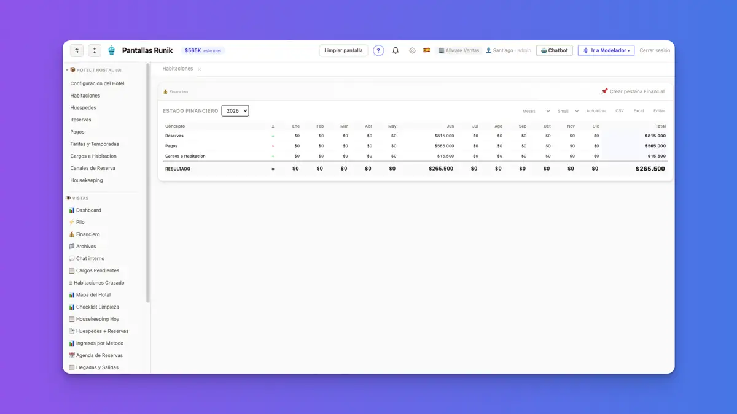Open the Small size dropdown

(568, 111)
